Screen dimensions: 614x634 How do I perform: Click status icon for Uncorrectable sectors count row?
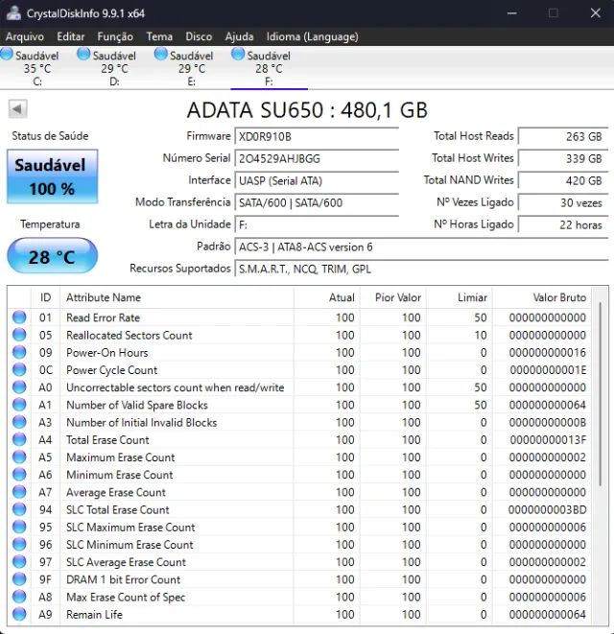point(19,387)
